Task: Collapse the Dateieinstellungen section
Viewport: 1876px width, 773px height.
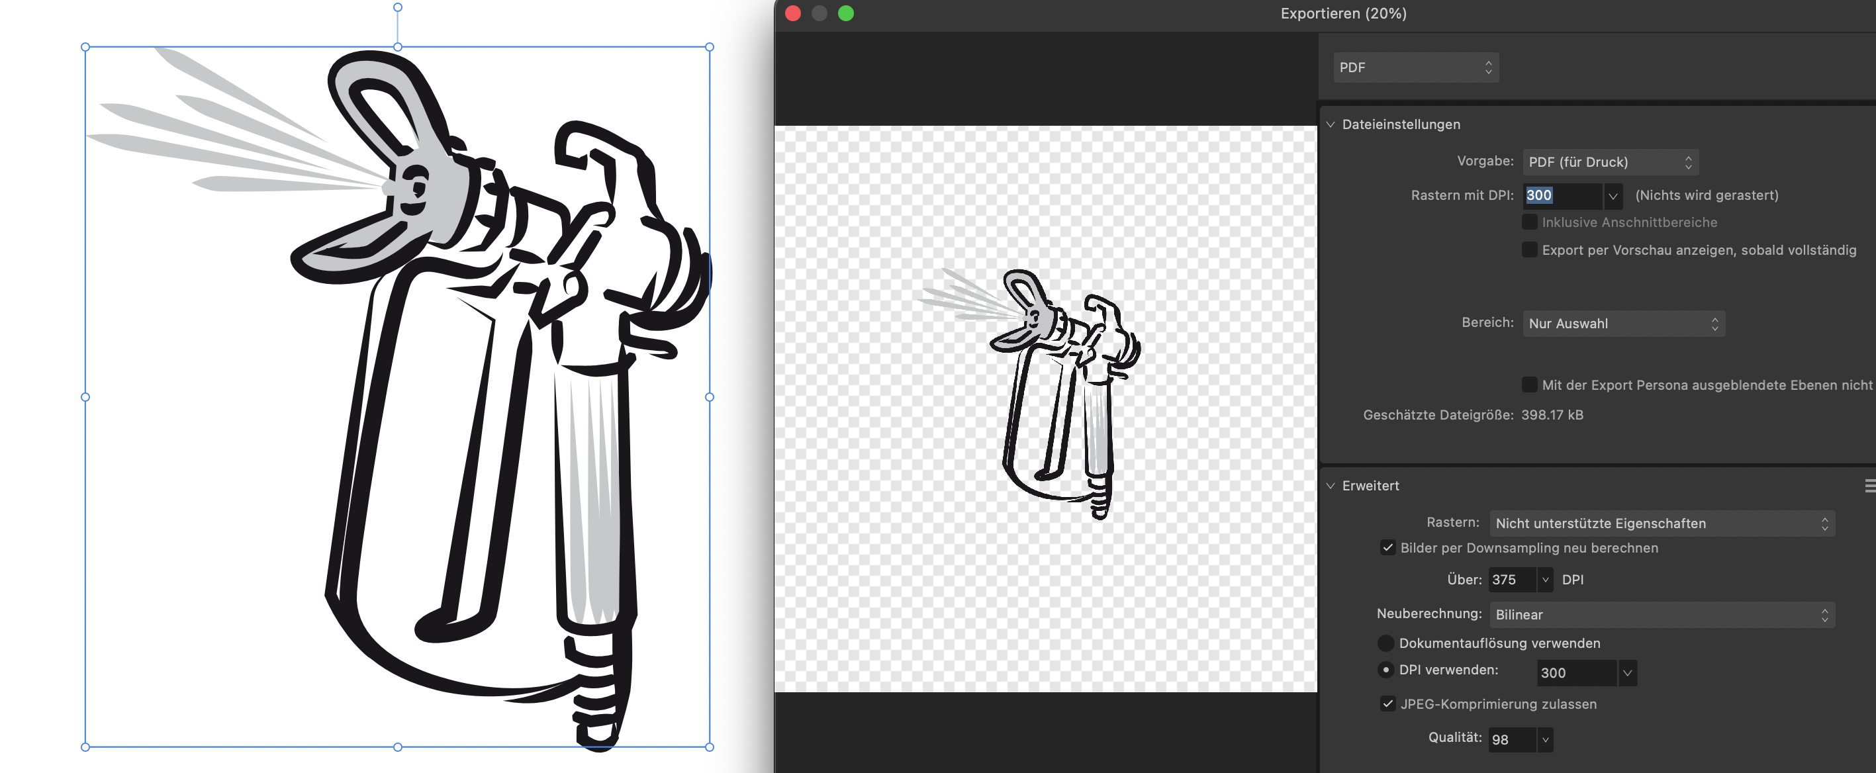Action: click(1331, 124)
